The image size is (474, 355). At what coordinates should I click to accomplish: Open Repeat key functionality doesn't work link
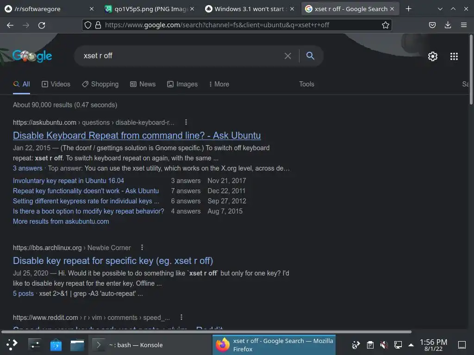tap(86, 191)
